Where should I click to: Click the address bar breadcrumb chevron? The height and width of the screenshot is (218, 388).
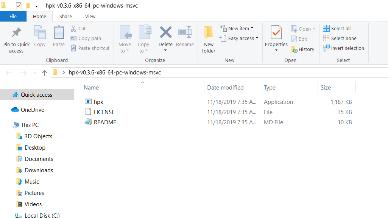click(x=64, y=73)
